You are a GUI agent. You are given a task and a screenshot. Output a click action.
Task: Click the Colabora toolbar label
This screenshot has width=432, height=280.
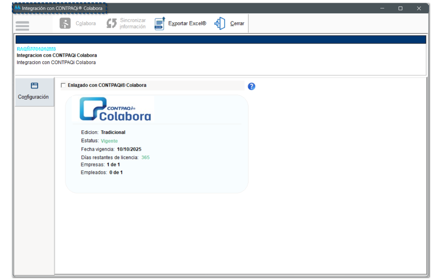[x=86, y=23]
